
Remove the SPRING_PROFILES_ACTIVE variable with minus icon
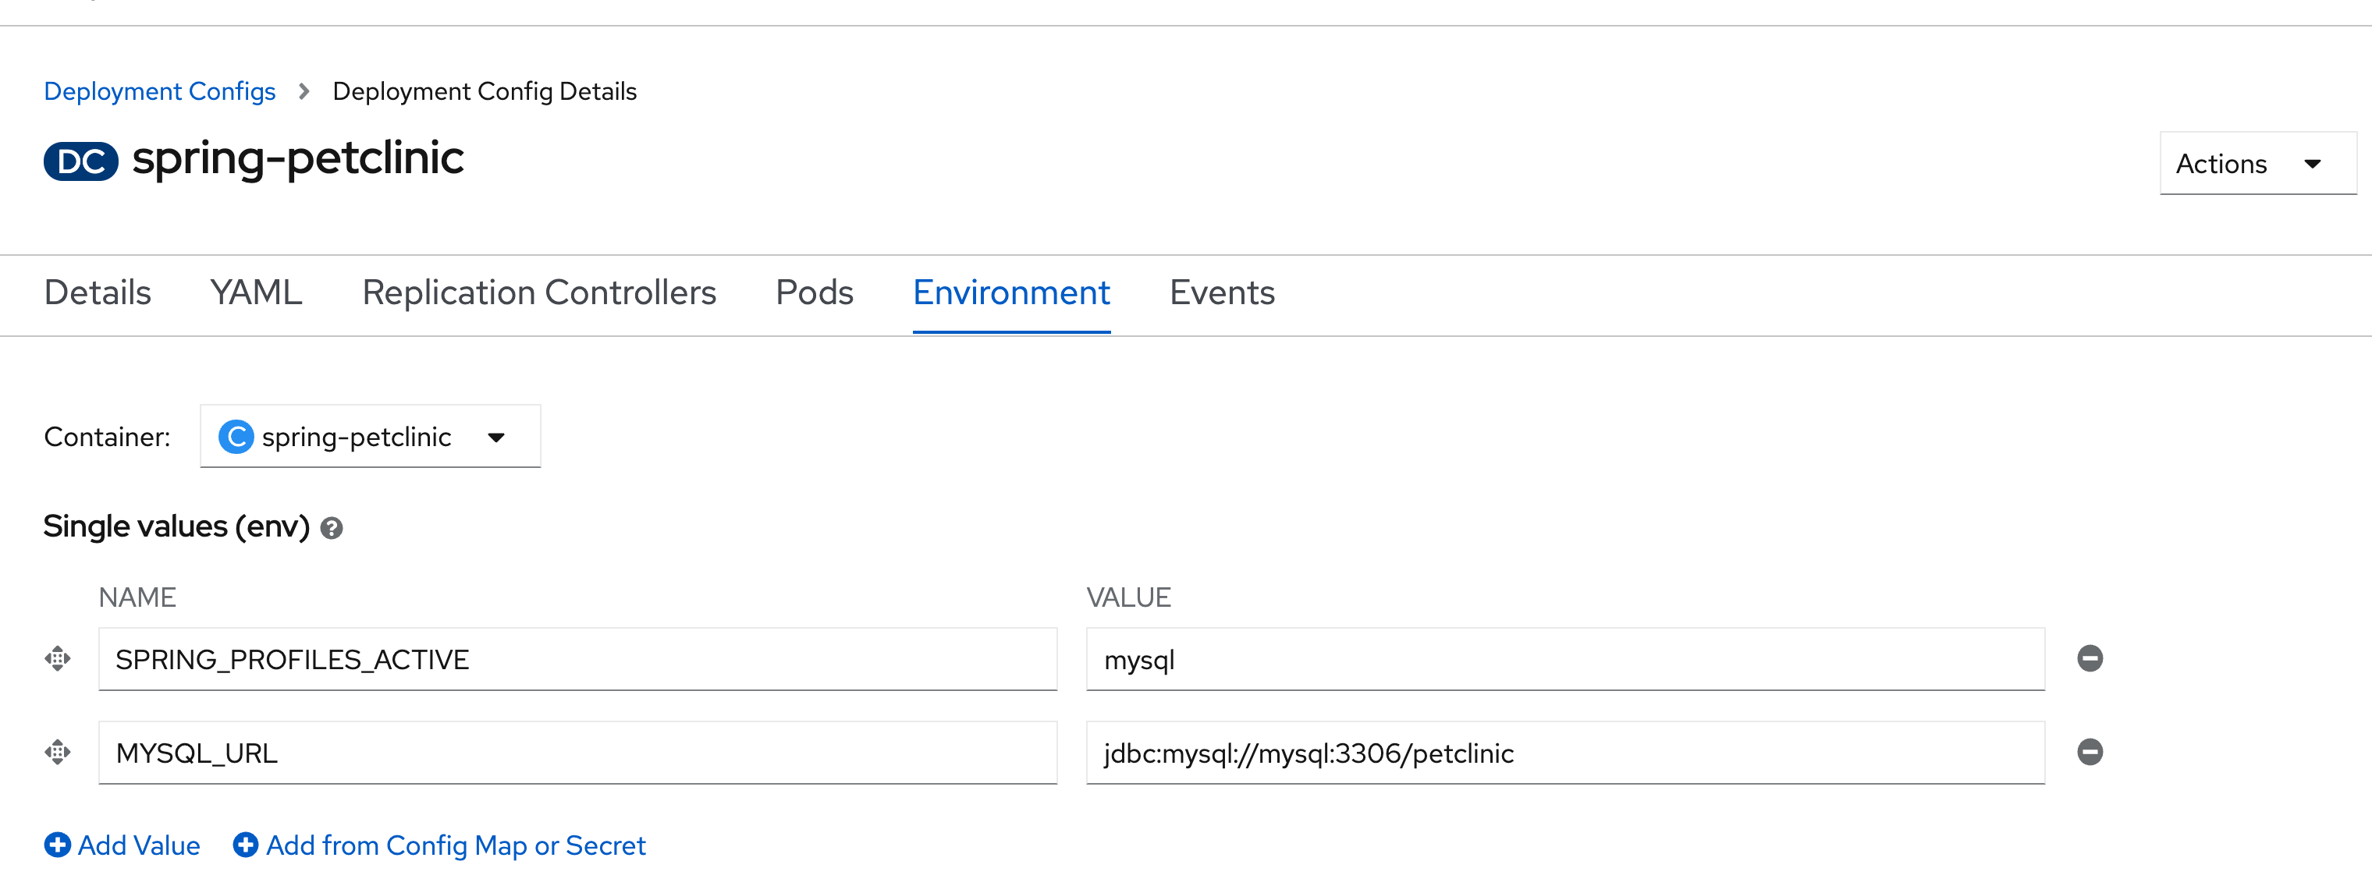[x=2090, y=659]
